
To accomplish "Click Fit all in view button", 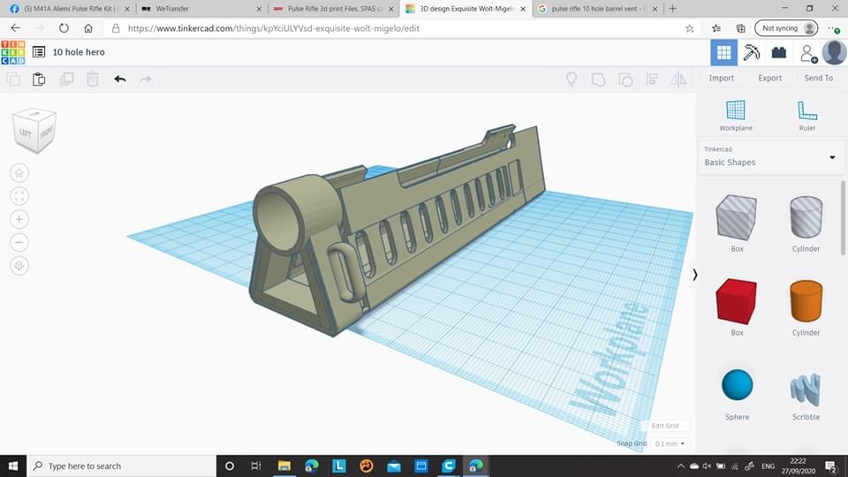I will [19, 196].
